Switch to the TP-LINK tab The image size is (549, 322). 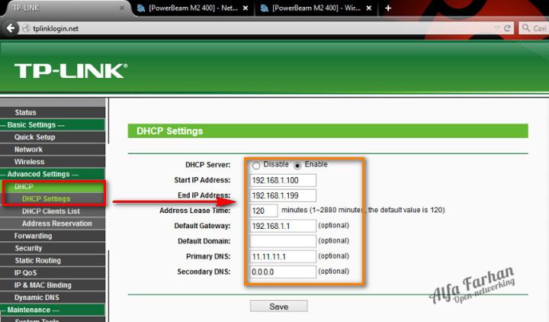(65, 8)
